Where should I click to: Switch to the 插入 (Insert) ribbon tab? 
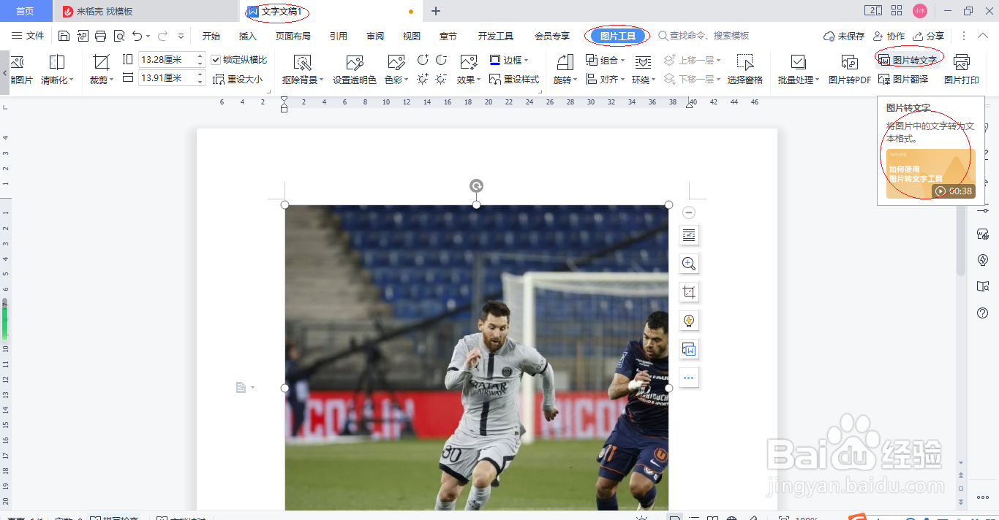248,36
